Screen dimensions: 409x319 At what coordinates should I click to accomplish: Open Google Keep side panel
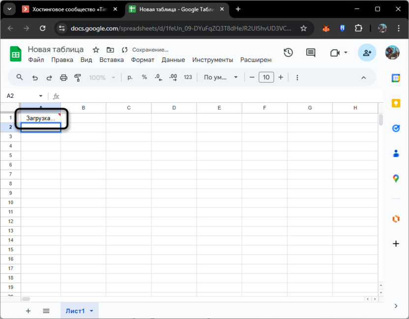[x=396, y=103]
